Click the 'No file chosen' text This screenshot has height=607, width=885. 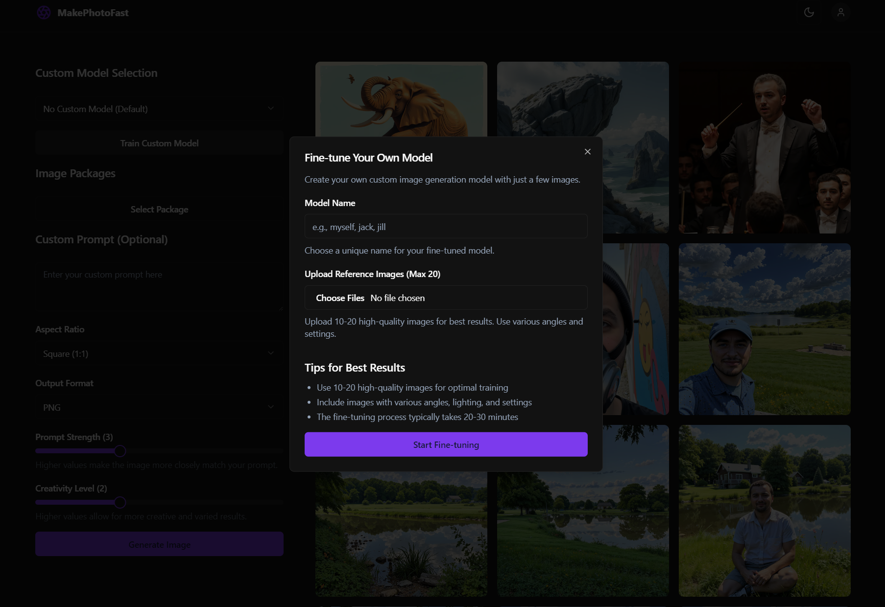pos(397,298)
